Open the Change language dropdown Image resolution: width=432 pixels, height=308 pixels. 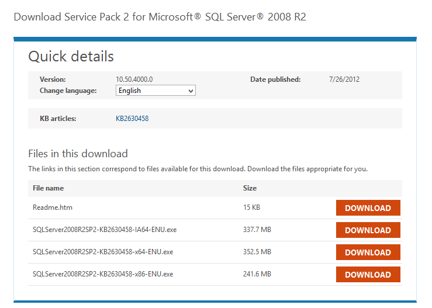[155, 91]
